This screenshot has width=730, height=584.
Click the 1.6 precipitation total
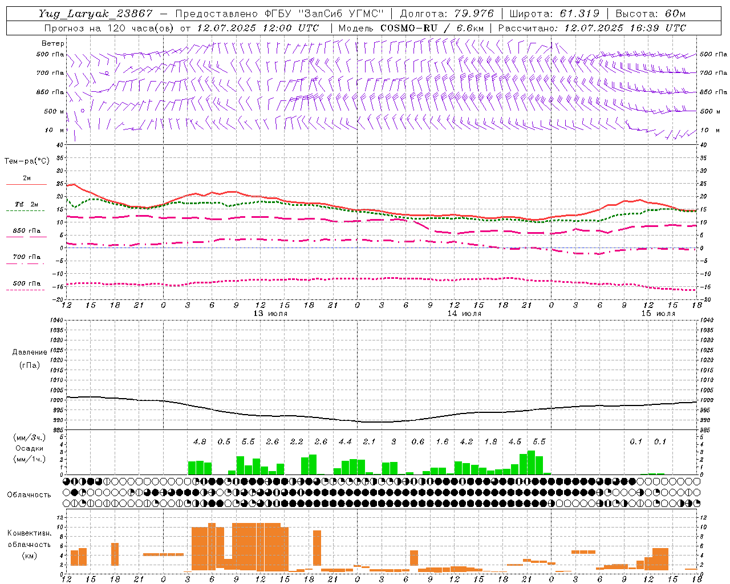442,441
